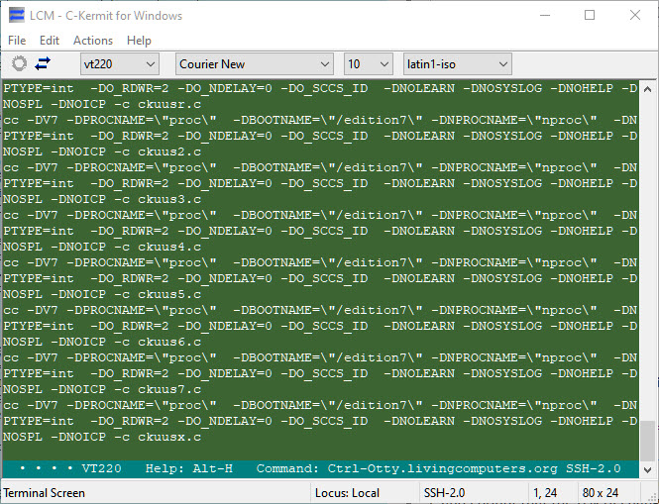Click the 'Terminal Screen' status bar text
Image resolution: width=659 pixels, height=504 pixels.
coord(45,493)
